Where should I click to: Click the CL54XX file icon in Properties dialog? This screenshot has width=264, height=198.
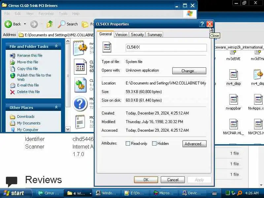coord(107,47)
